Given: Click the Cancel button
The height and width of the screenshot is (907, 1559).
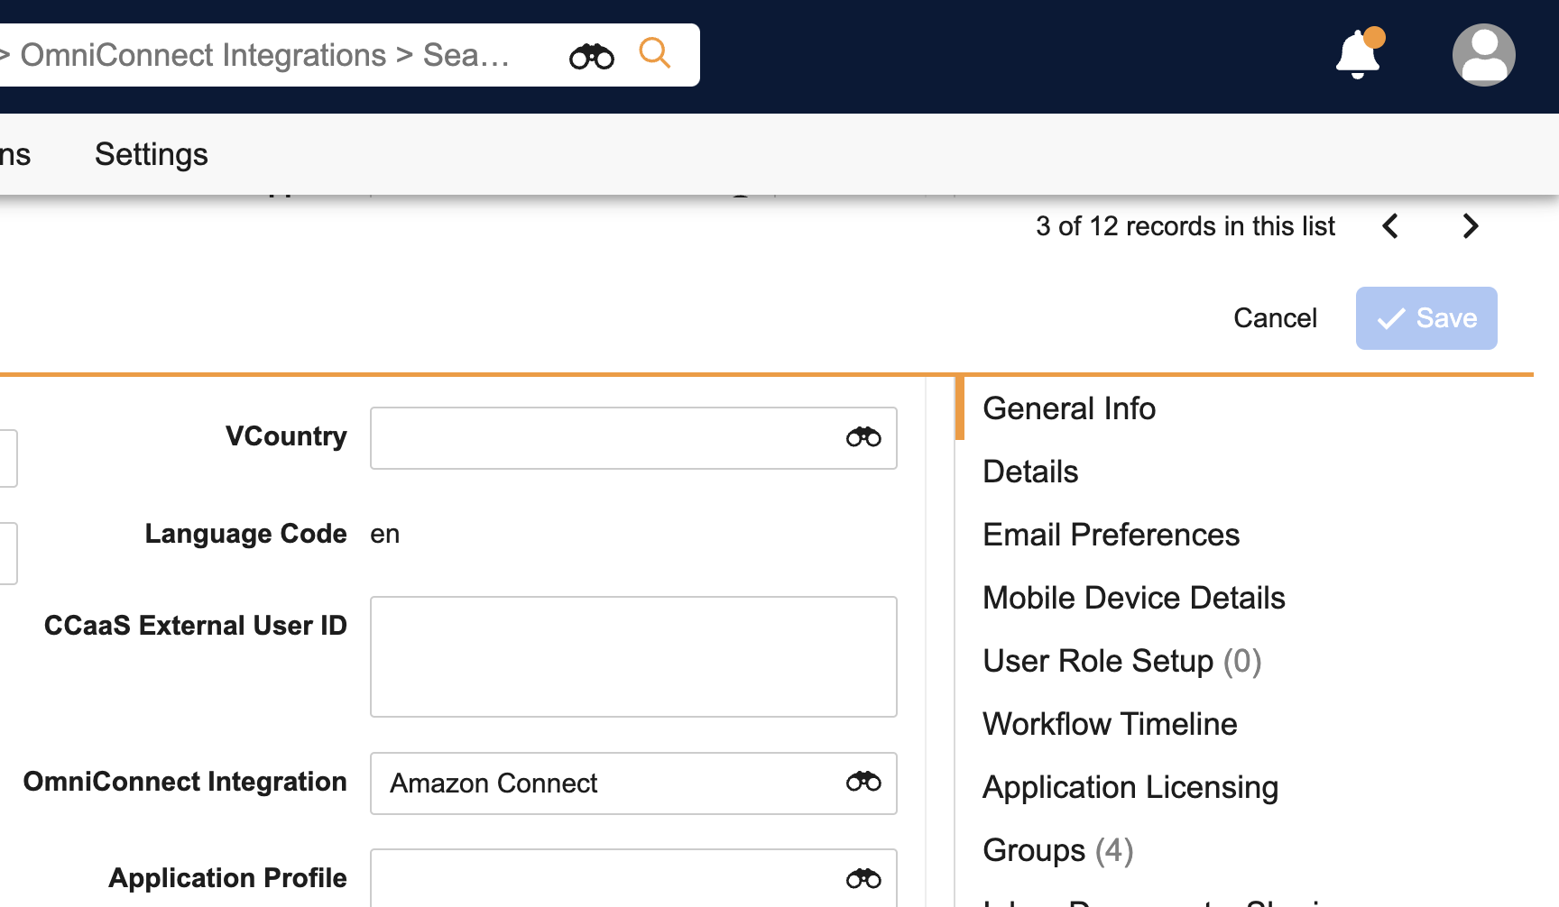Looking at the screenshot, I should (1275, 318).
